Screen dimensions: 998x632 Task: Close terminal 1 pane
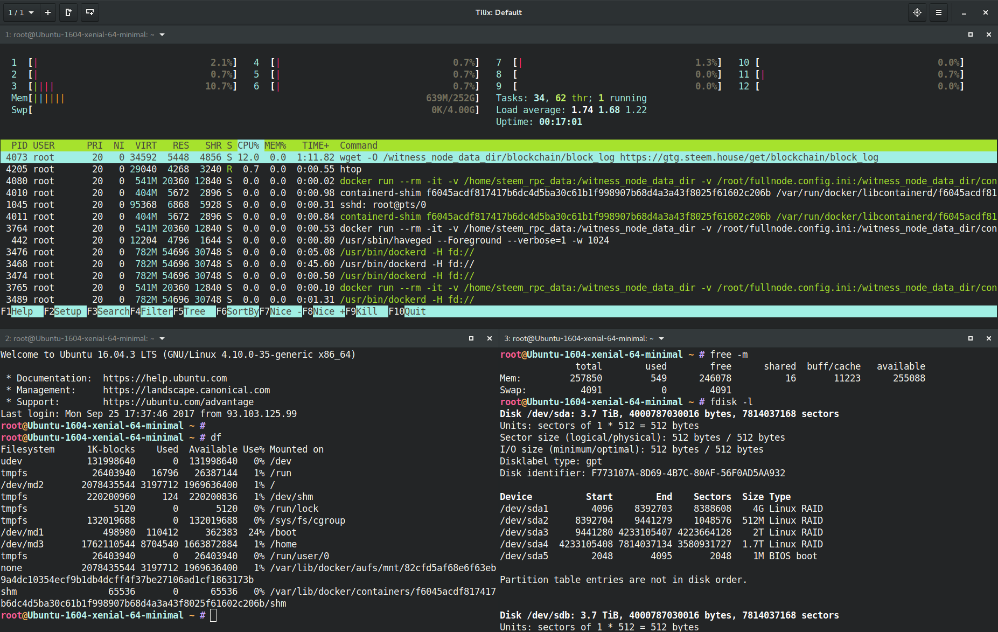coord(989,34)
